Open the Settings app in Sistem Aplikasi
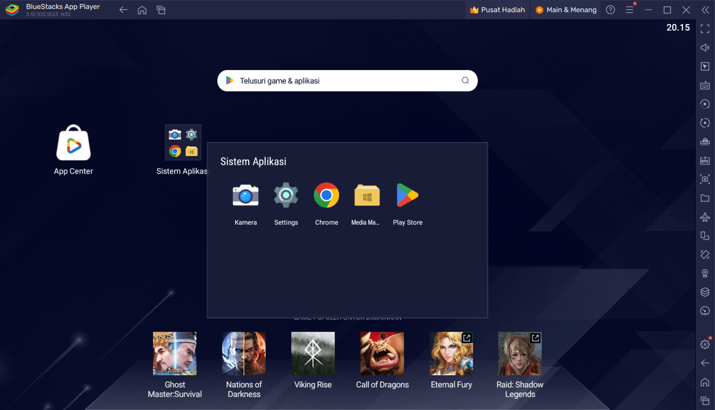The image size is (715, 410). click(x=286, y=196)
